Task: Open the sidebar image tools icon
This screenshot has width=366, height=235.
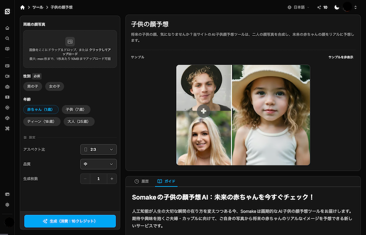Action: coord(7,66)
